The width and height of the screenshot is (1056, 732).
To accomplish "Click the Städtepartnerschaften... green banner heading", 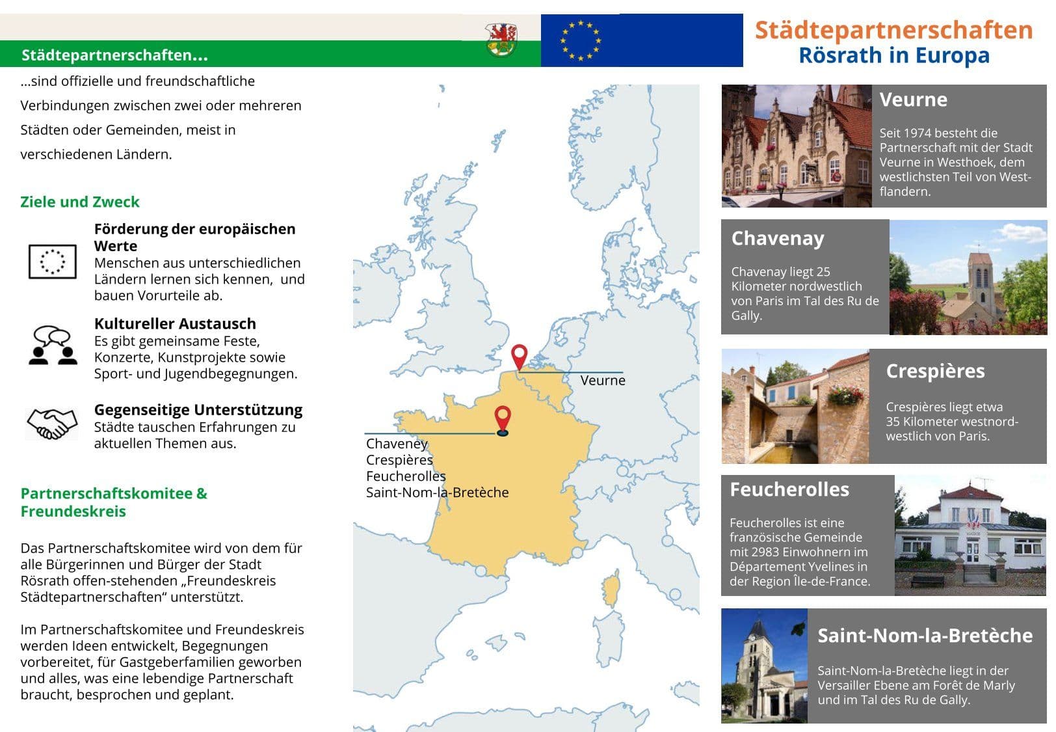I will 114,55.
